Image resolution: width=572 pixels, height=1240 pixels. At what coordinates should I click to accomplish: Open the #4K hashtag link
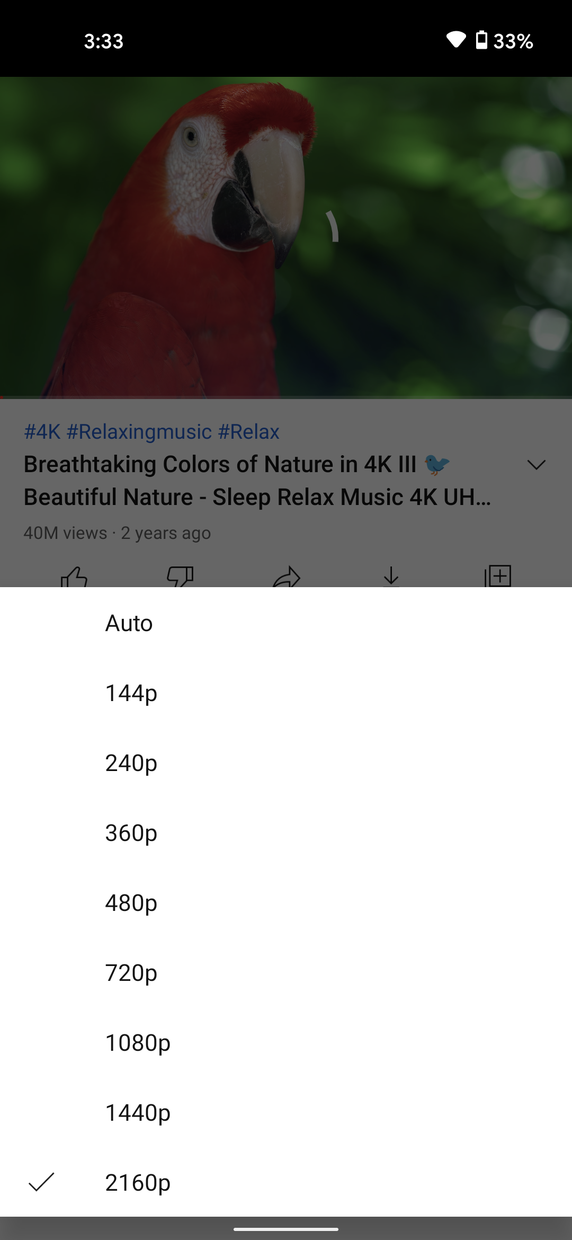coord(42,432)
